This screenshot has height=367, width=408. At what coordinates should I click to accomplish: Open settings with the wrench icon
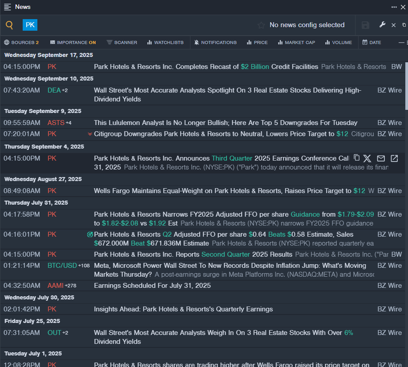(x=382, y=25)
